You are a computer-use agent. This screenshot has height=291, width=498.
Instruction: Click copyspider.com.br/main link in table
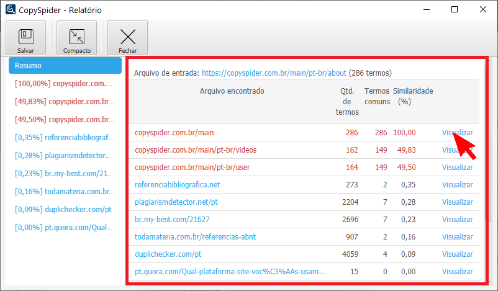coord(174,133)
